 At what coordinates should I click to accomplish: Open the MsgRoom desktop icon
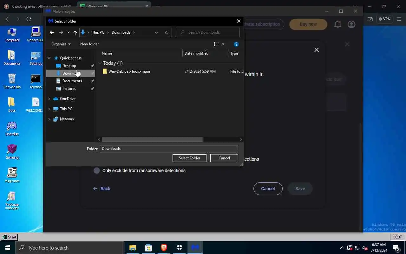click(12, 176)
